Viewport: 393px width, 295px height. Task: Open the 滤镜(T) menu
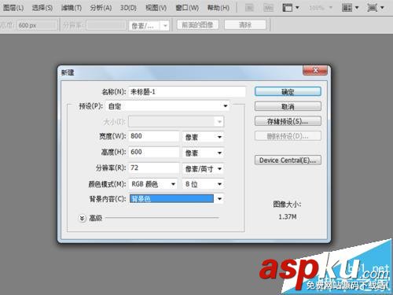tap(72, 8)
